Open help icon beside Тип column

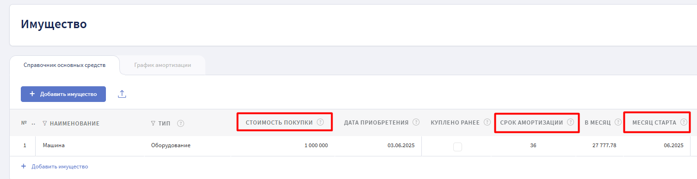(181, 123)
